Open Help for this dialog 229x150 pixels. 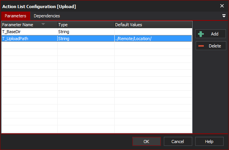point(209,141)
